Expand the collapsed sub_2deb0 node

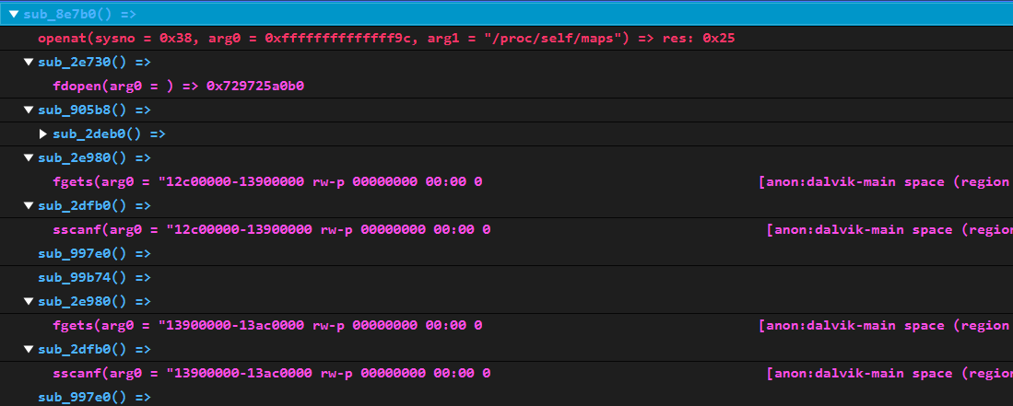(x=43, y=133)
